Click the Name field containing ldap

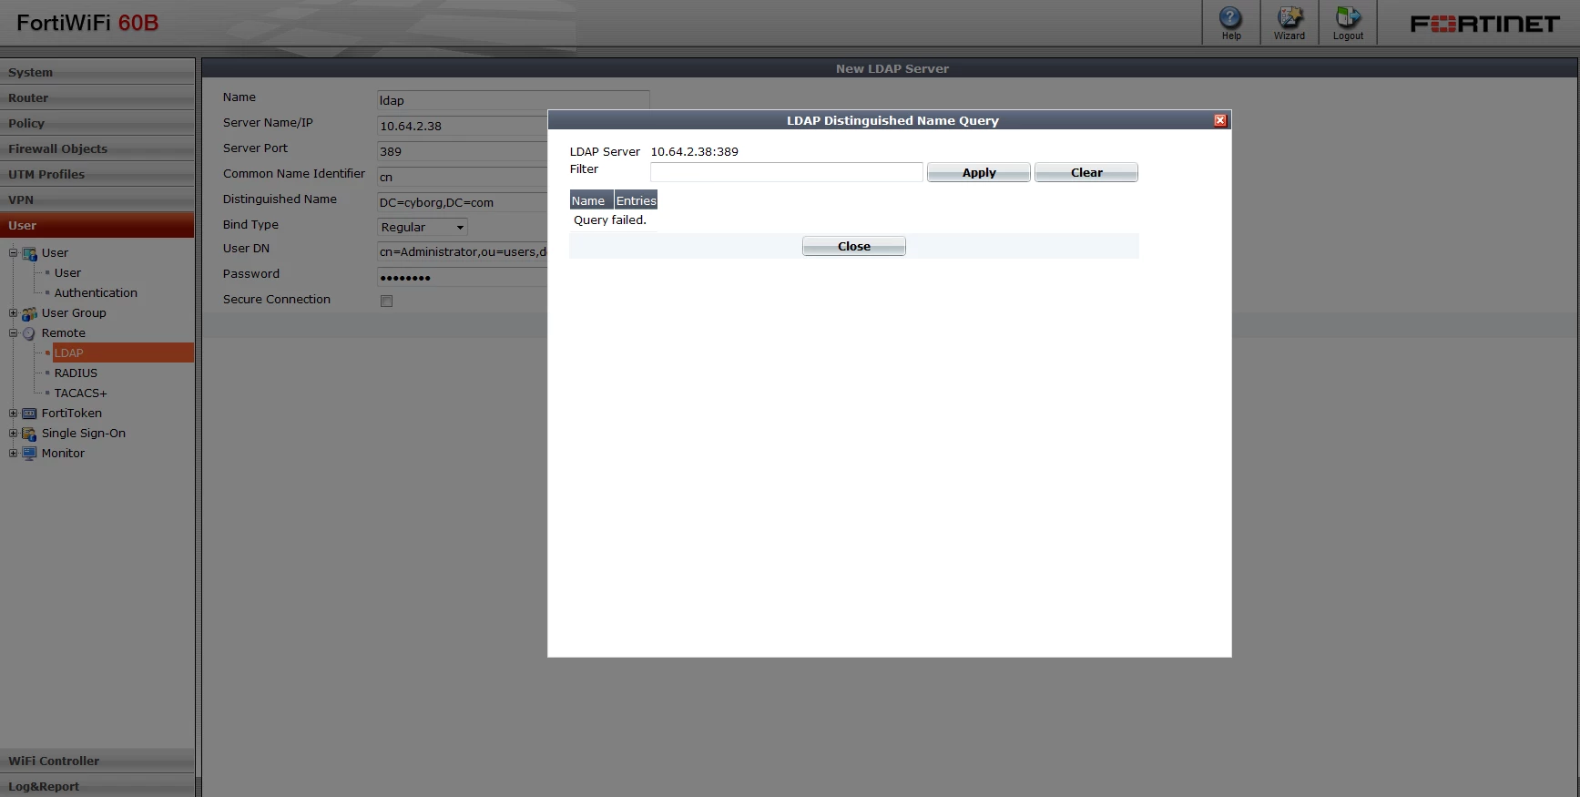point(514,100)
